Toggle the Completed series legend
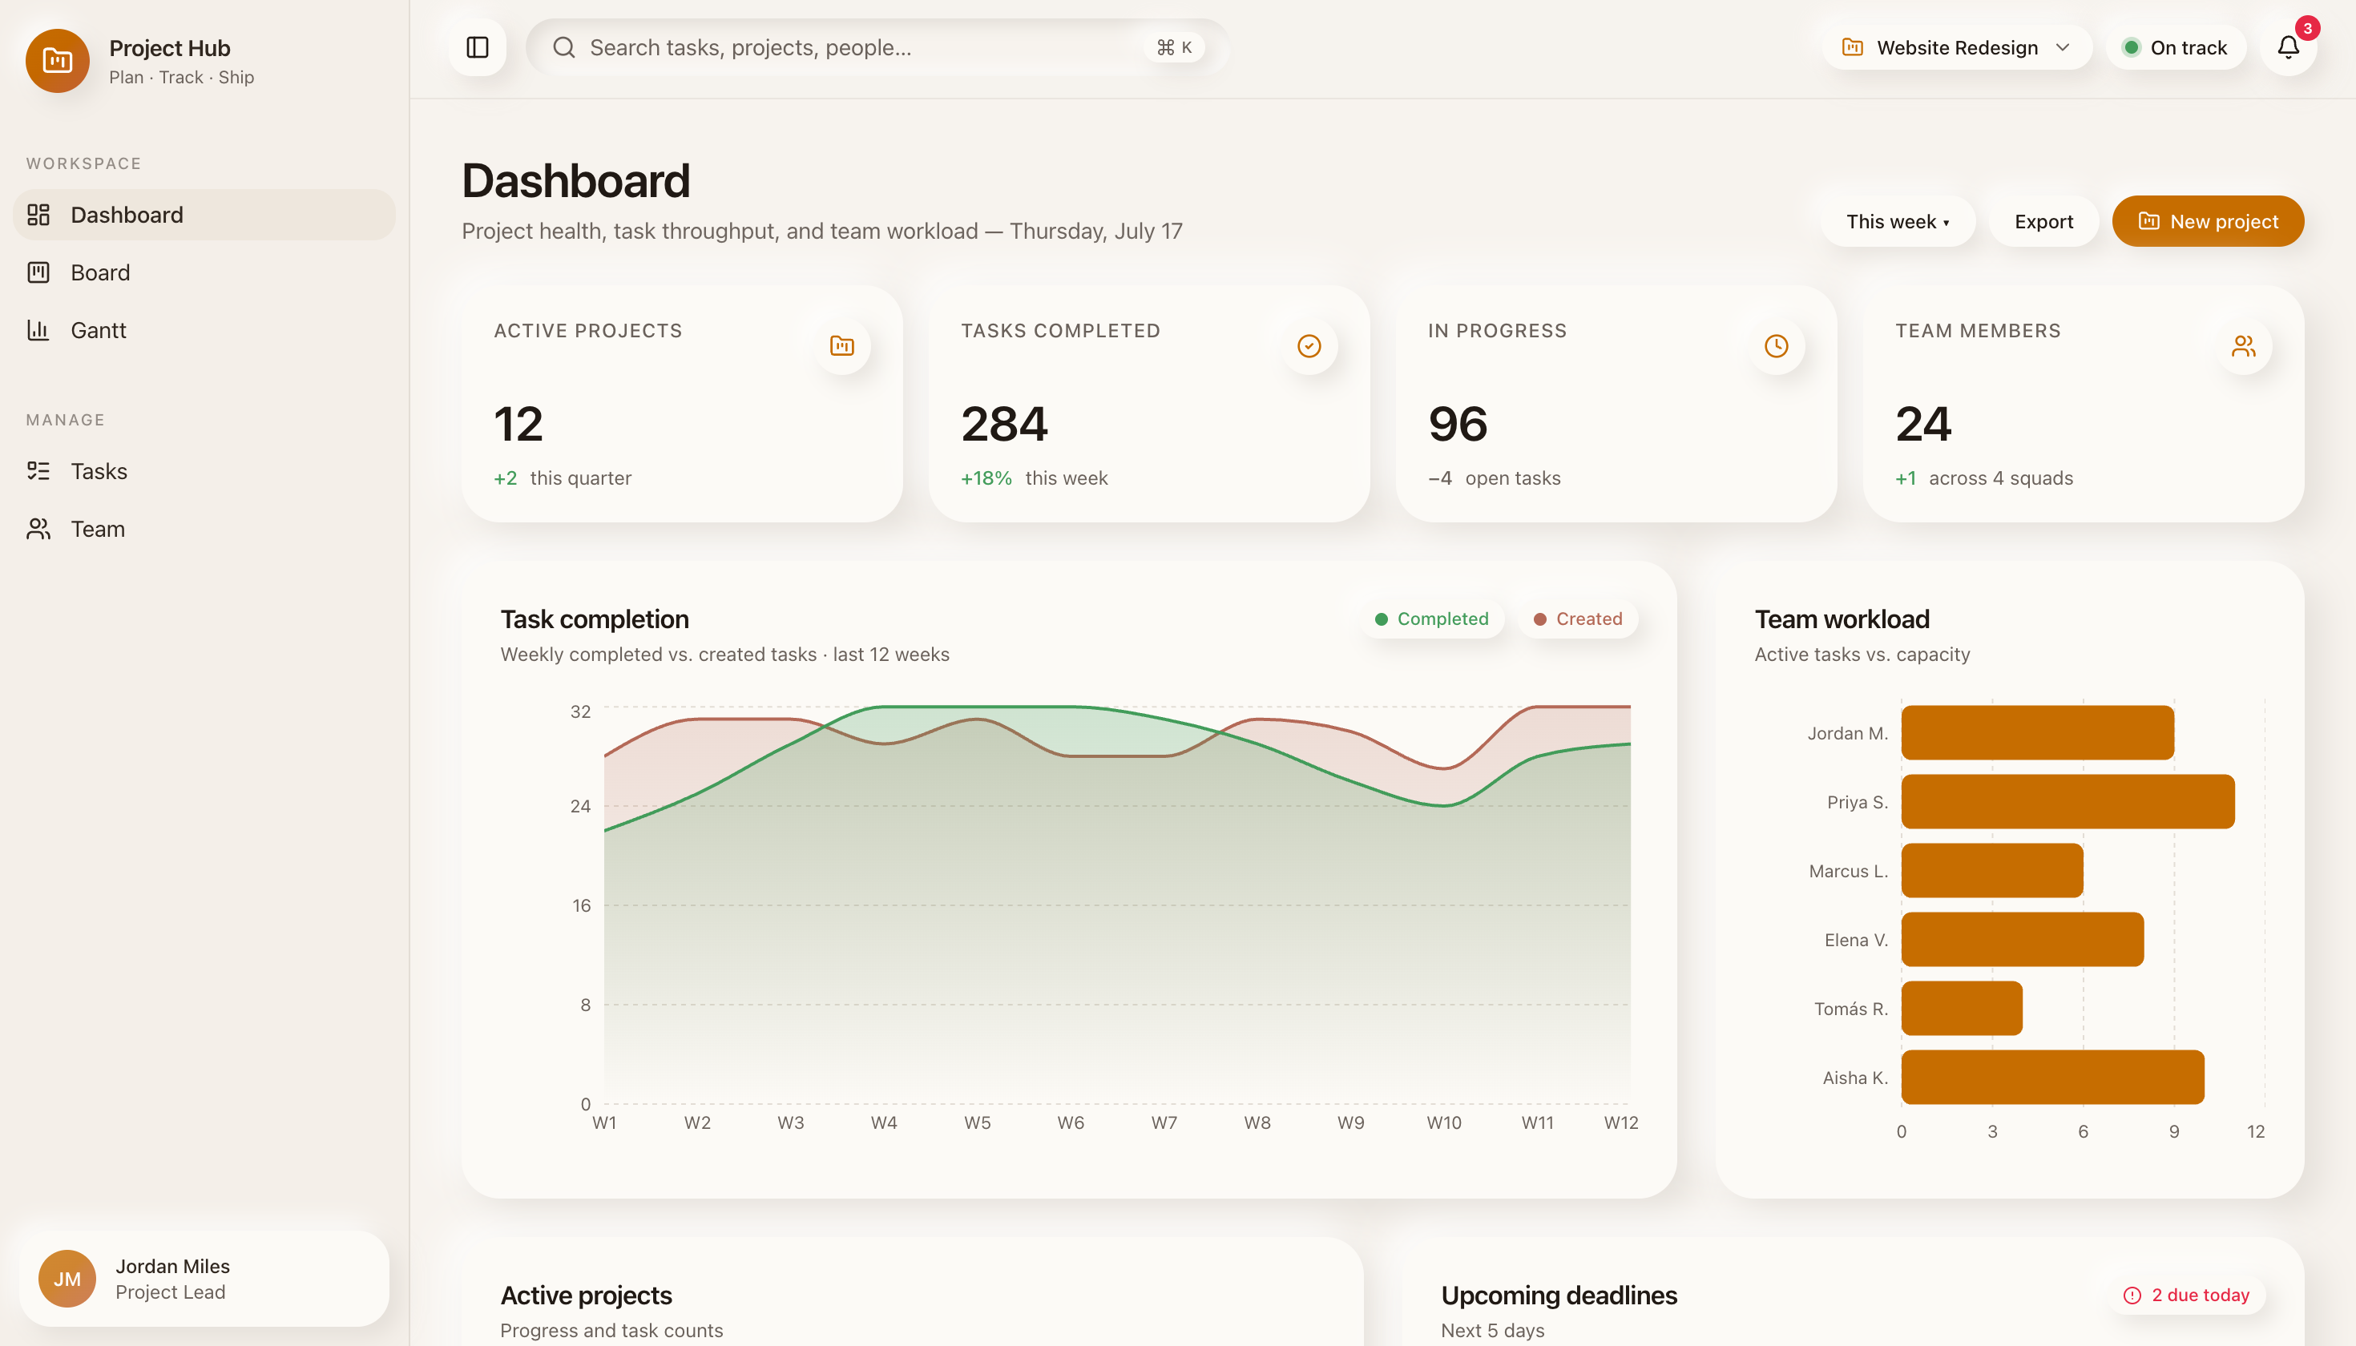This screenshot has height=1346, width=2356. (x=1431, y=619)
